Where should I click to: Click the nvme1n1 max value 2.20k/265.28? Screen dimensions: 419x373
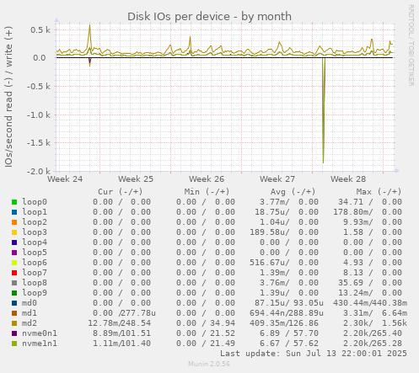tap(373, 344)
